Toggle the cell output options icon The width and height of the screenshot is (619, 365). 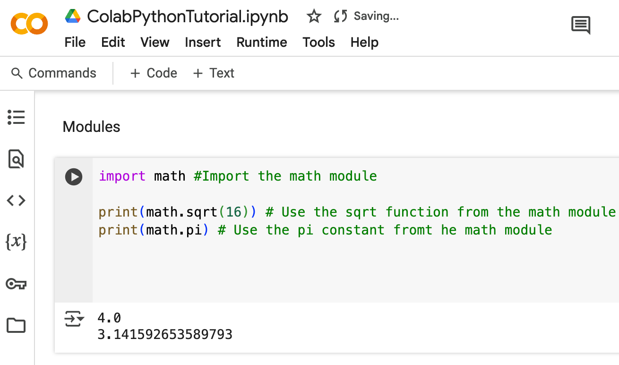tap(74, 320)
